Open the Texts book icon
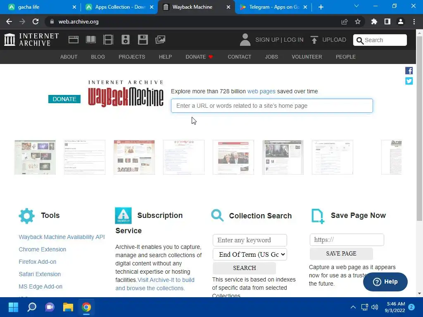 (x=90, y=40)
